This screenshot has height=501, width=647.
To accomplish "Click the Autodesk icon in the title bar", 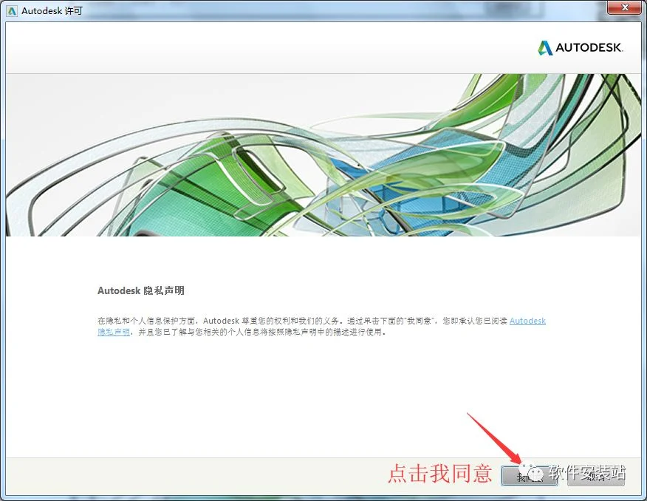I will 12,11.
